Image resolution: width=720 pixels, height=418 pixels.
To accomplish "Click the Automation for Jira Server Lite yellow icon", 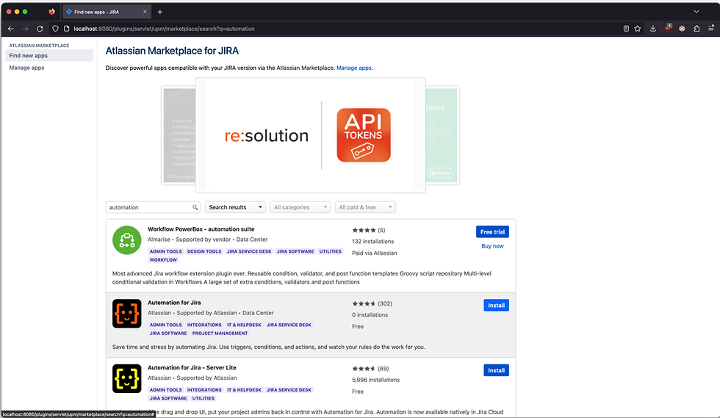I will tap(126, 378).
